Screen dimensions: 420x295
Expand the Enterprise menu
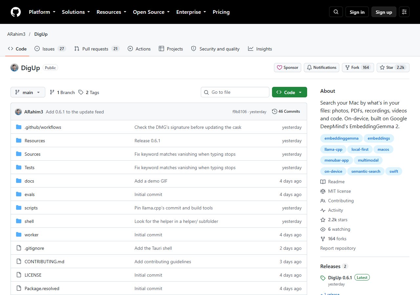point(191,12)
